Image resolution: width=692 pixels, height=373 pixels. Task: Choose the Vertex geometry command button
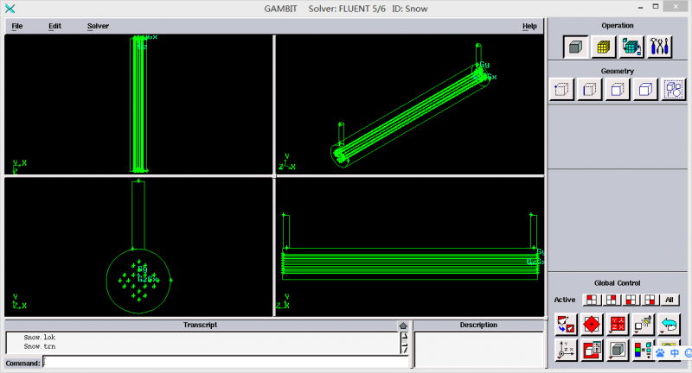[x=561, y=90]
